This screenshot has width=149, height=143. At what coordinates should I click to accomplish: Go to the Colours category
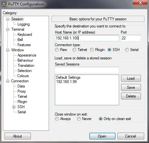click(x=23, y=76)
